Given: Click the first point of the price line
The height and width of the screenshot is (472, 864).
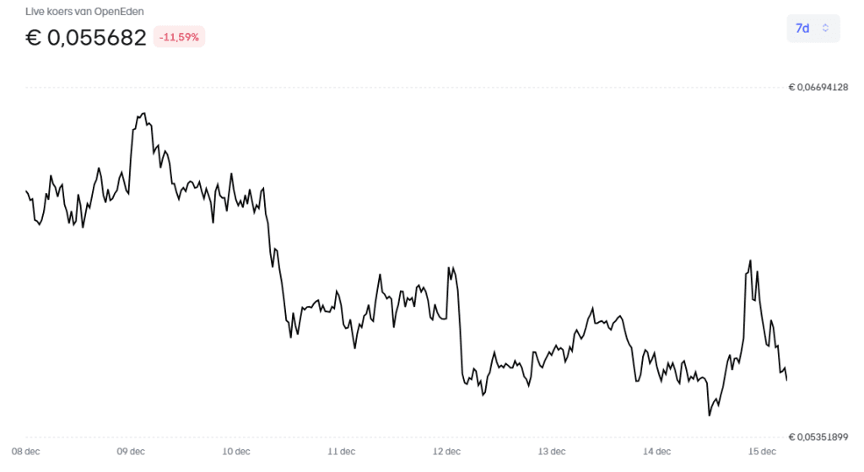Looking at the screenshot, I should (27, 191).
